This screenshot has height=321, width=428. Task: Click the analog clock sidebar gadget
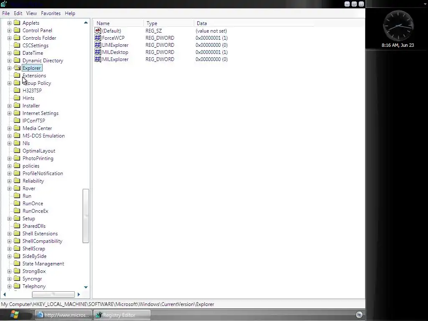(x=398, y=26)
